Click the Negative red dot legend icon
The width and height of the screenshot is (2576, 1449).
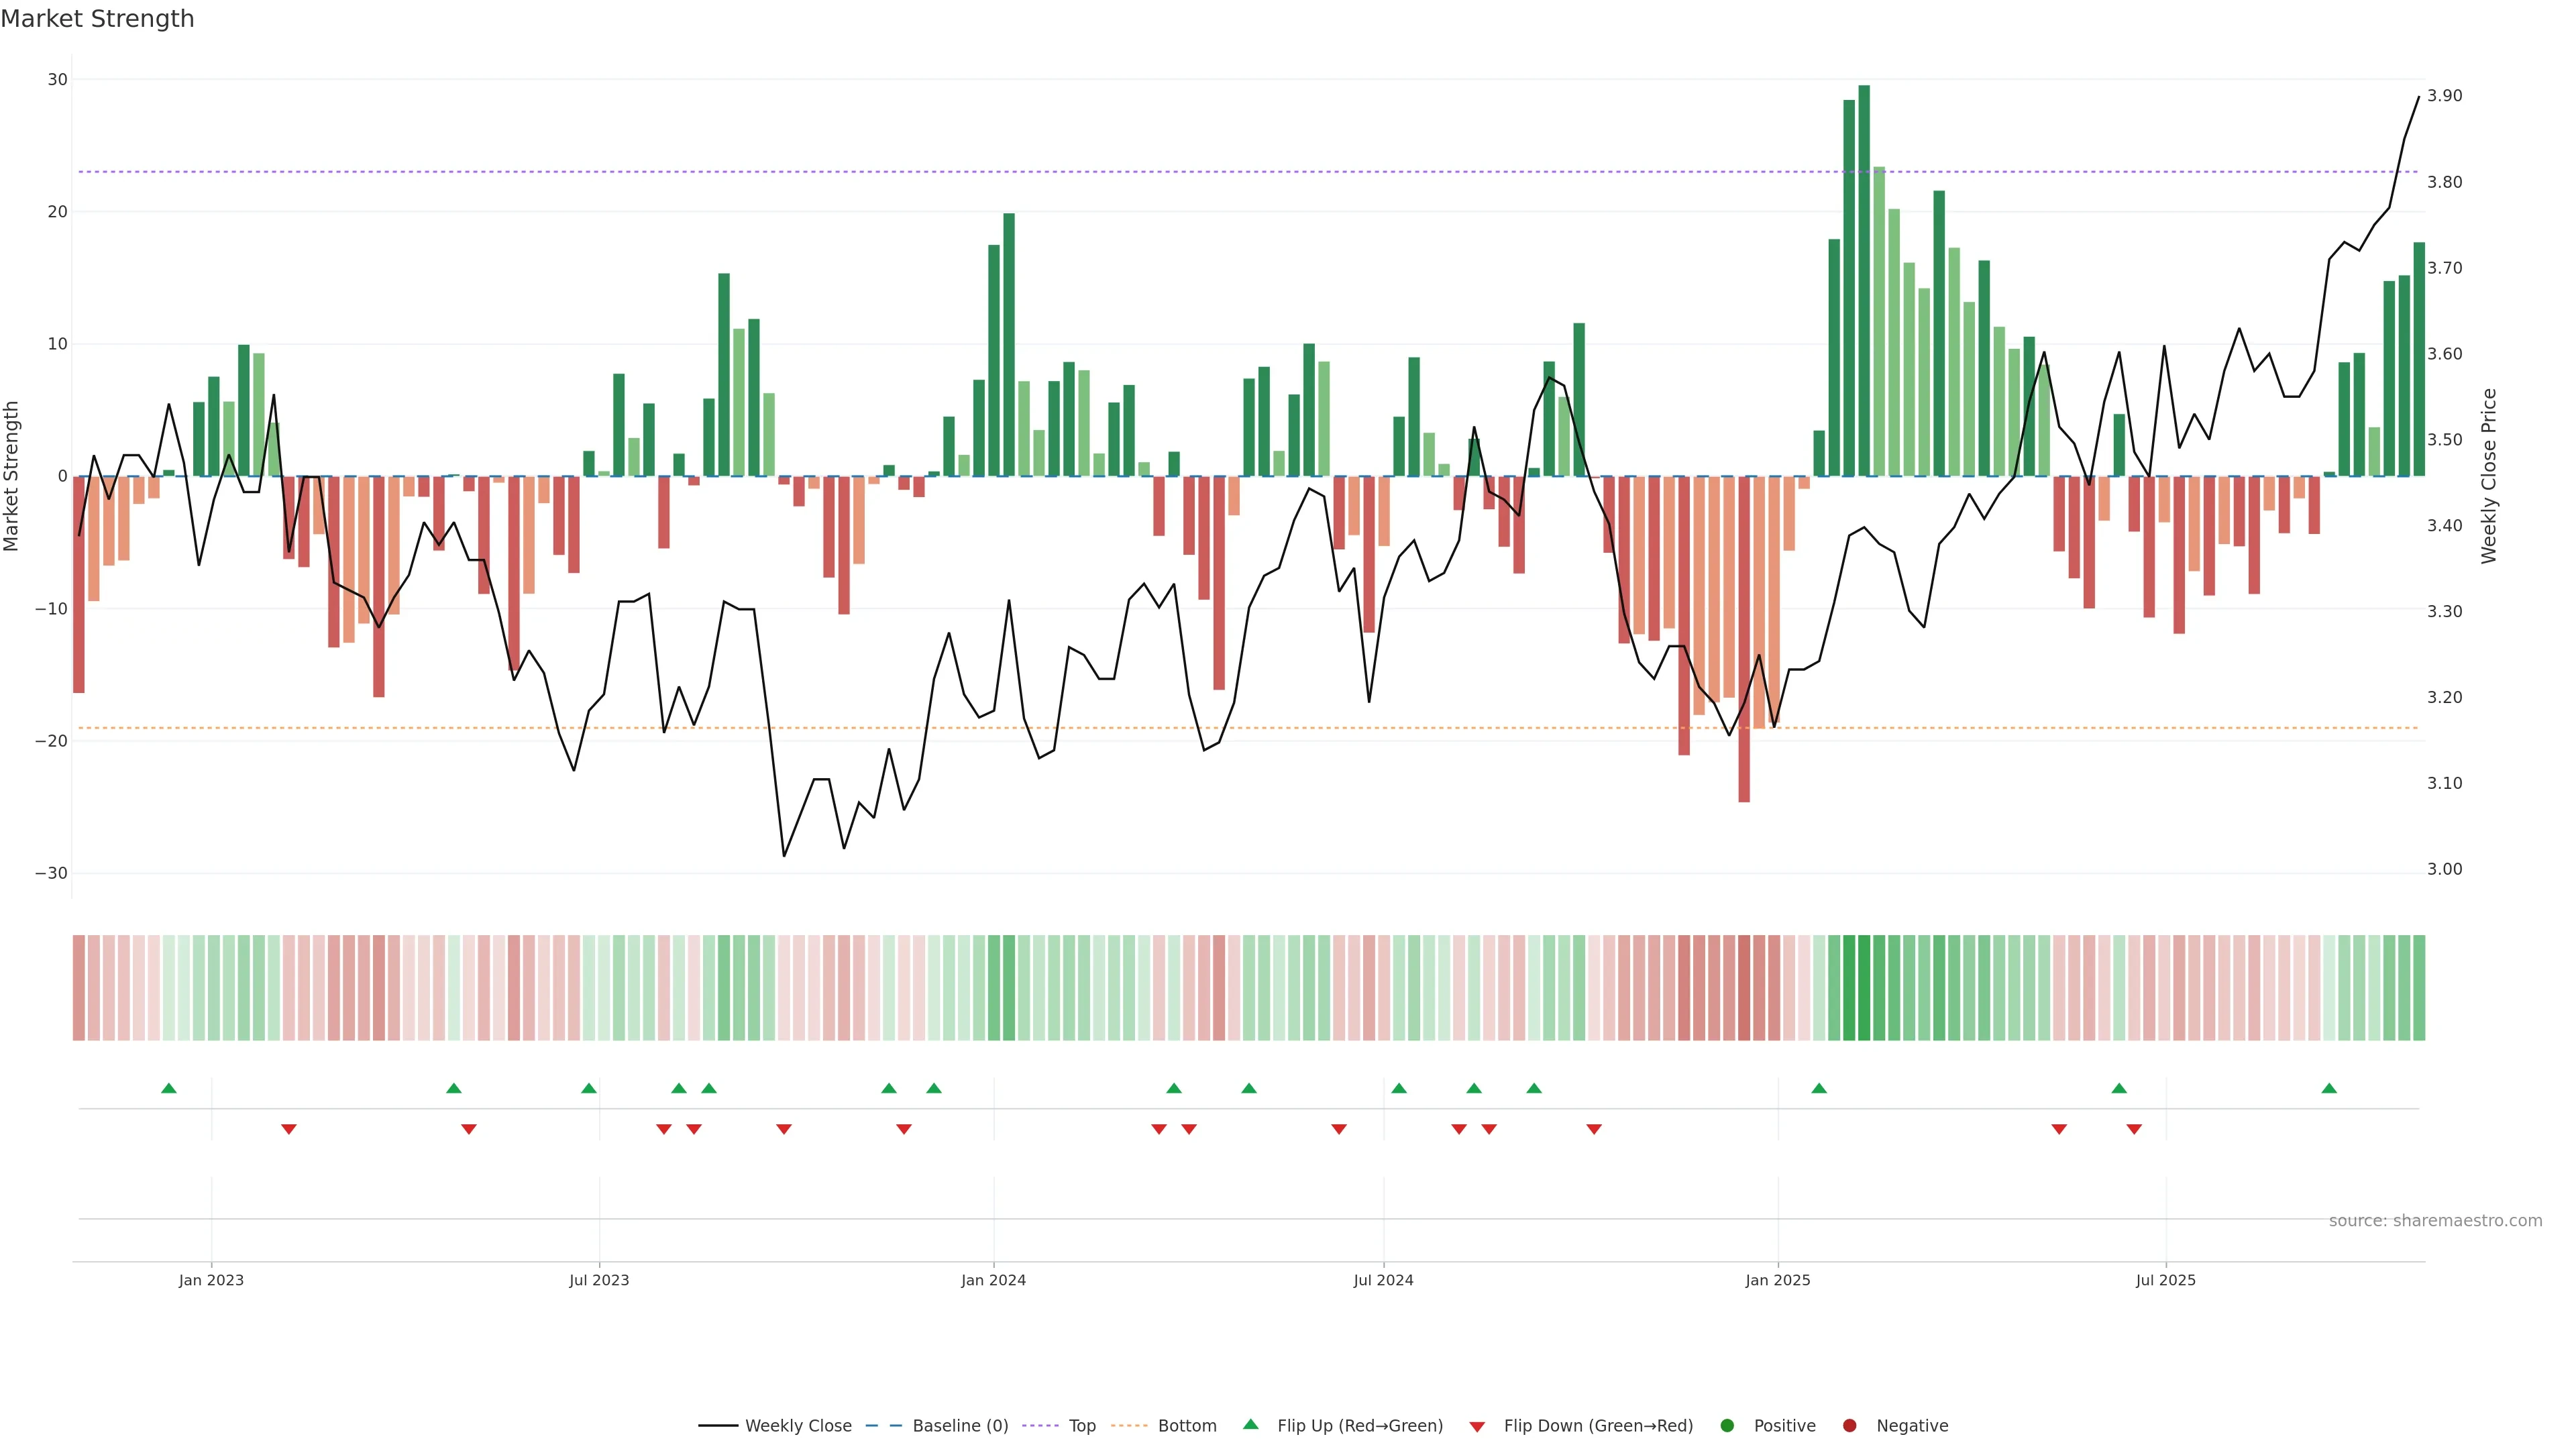pos(1849,1426)
